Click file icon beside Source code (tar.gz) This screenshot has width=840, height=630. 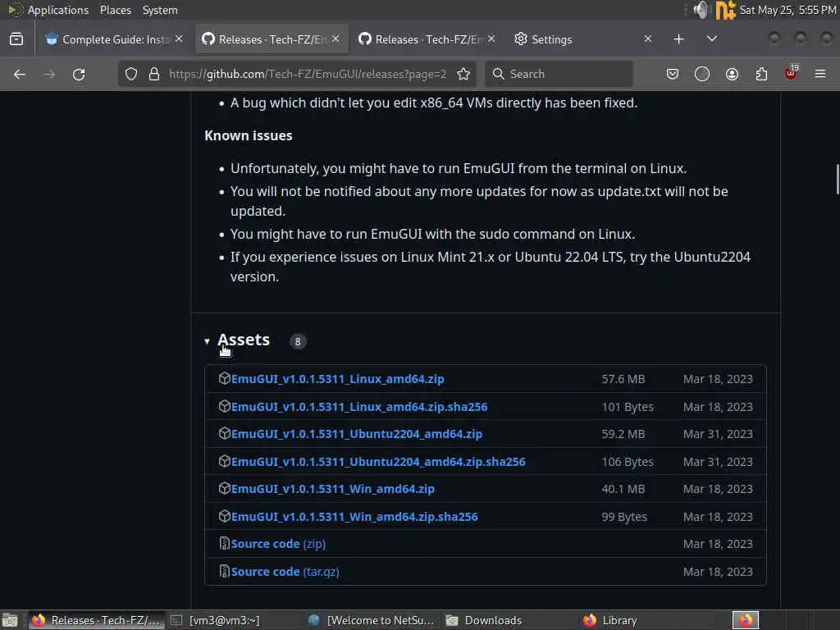click(225, 571)
